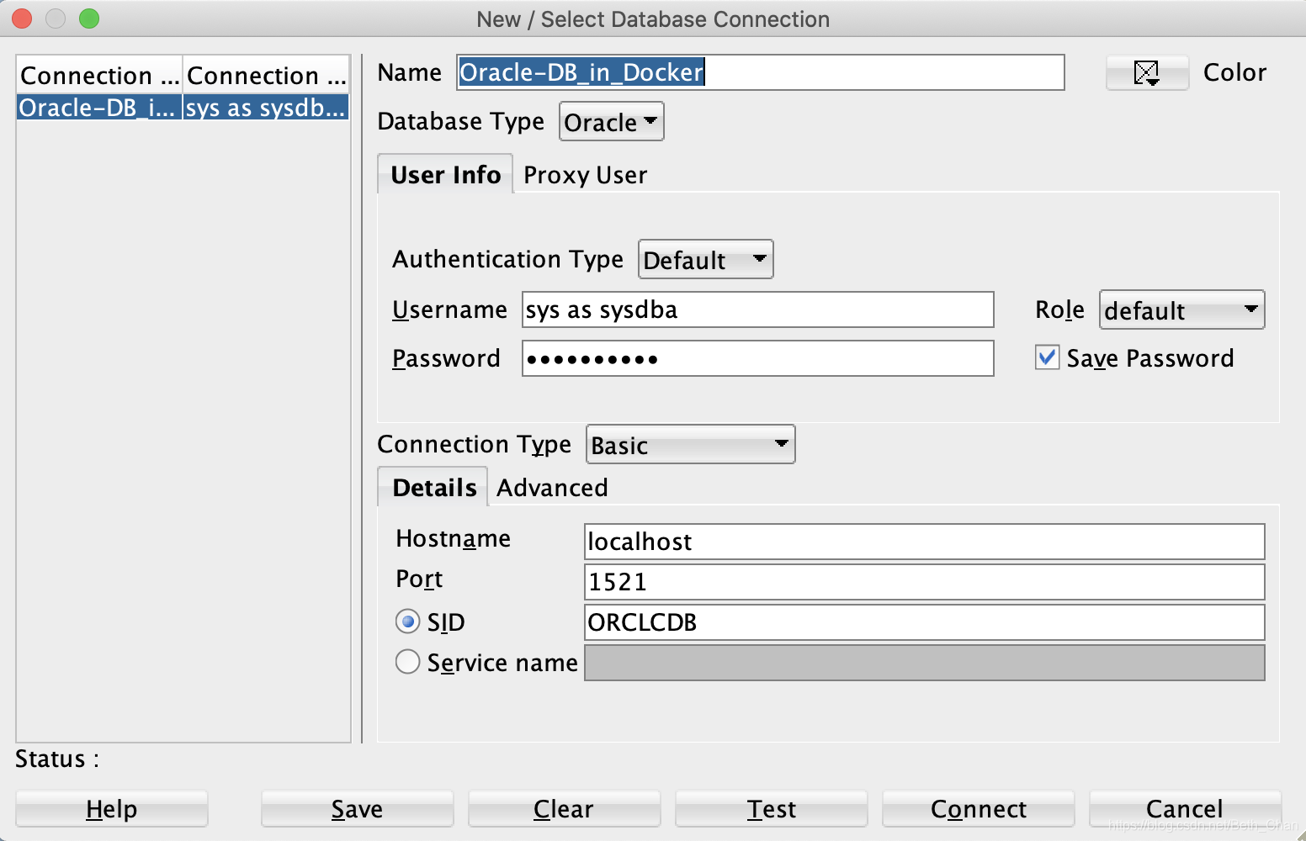This screenshot has width=1306, height=841.
Task: Click the Port field showing 1521
Action: [x=925, y=582]
